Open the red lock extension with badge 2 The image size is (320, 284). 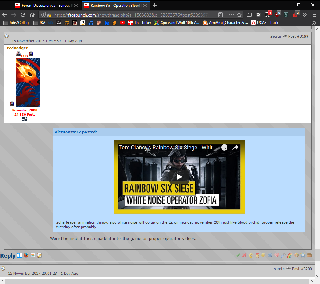pyautogui.click(x=295, y=14)
